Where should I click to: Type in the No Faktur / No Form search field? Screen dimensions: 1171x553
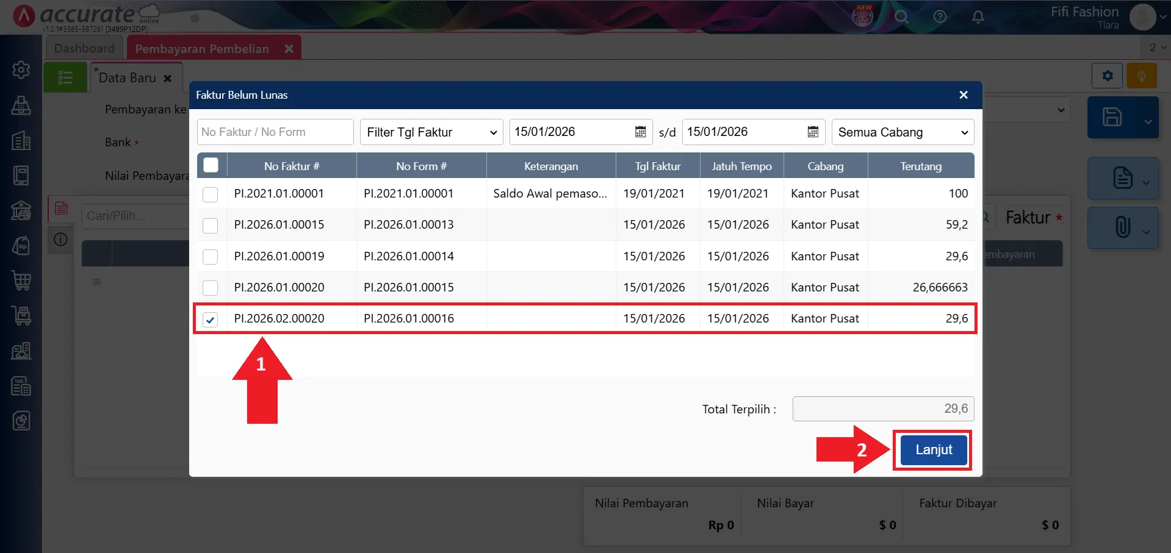pos(275,132)
